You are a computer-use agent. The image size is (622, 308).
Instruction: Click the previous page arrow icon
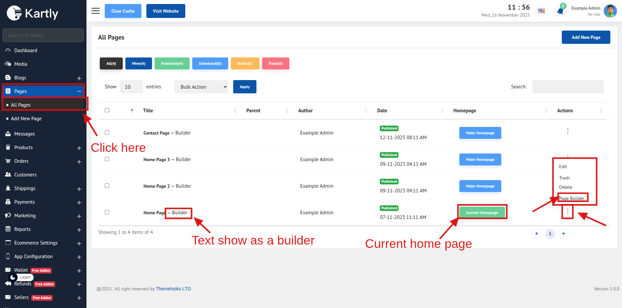point(537,234)
